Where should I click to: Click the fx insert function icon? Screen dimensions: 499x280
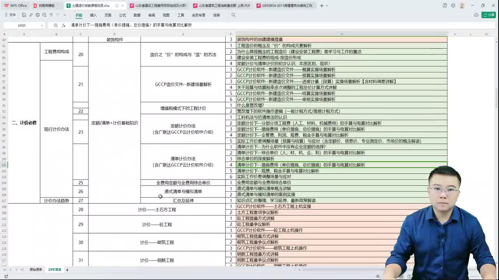[x=64, y=25]
